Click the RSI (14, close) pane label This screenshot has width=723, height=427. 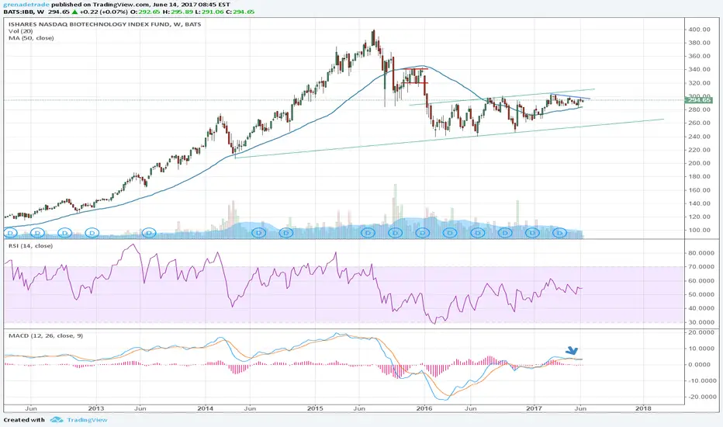[x=30, y=245]
